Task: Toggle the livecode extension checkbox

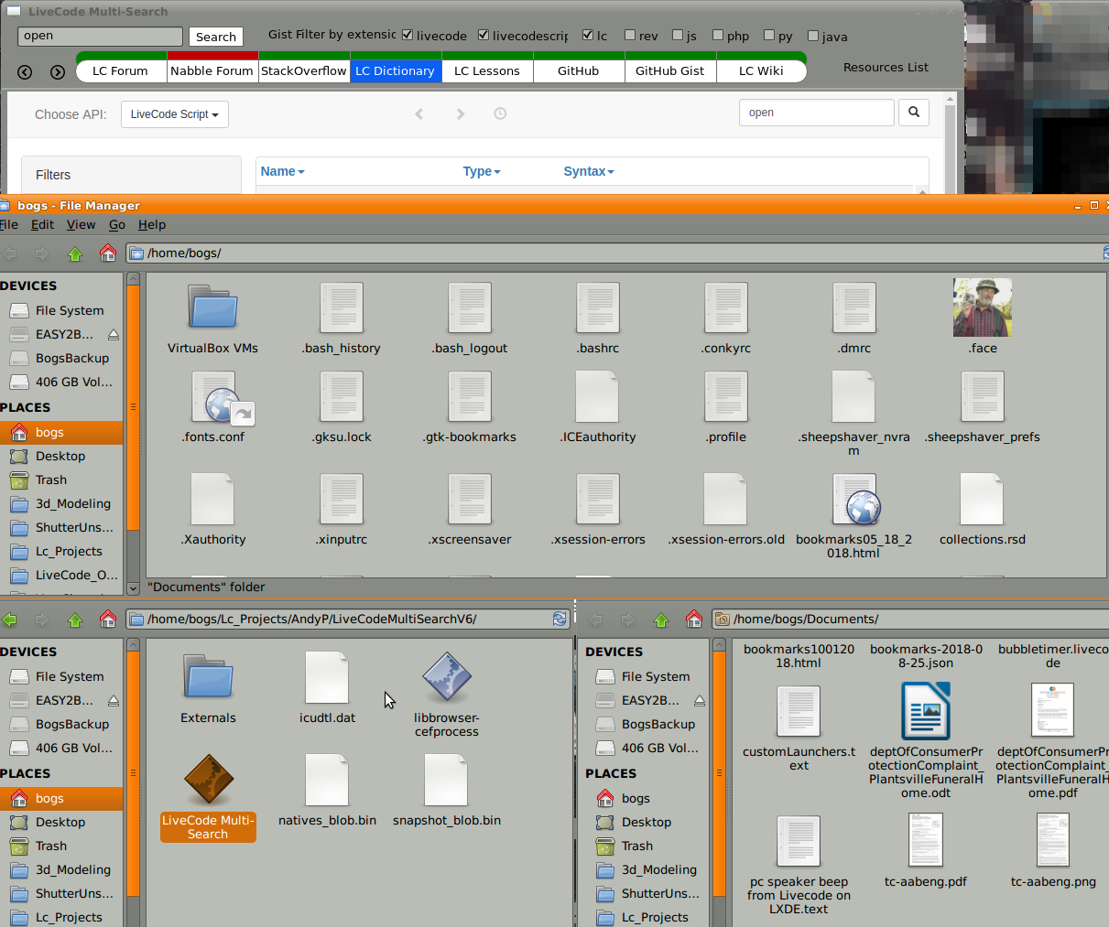Action: (x=408, y=36)
